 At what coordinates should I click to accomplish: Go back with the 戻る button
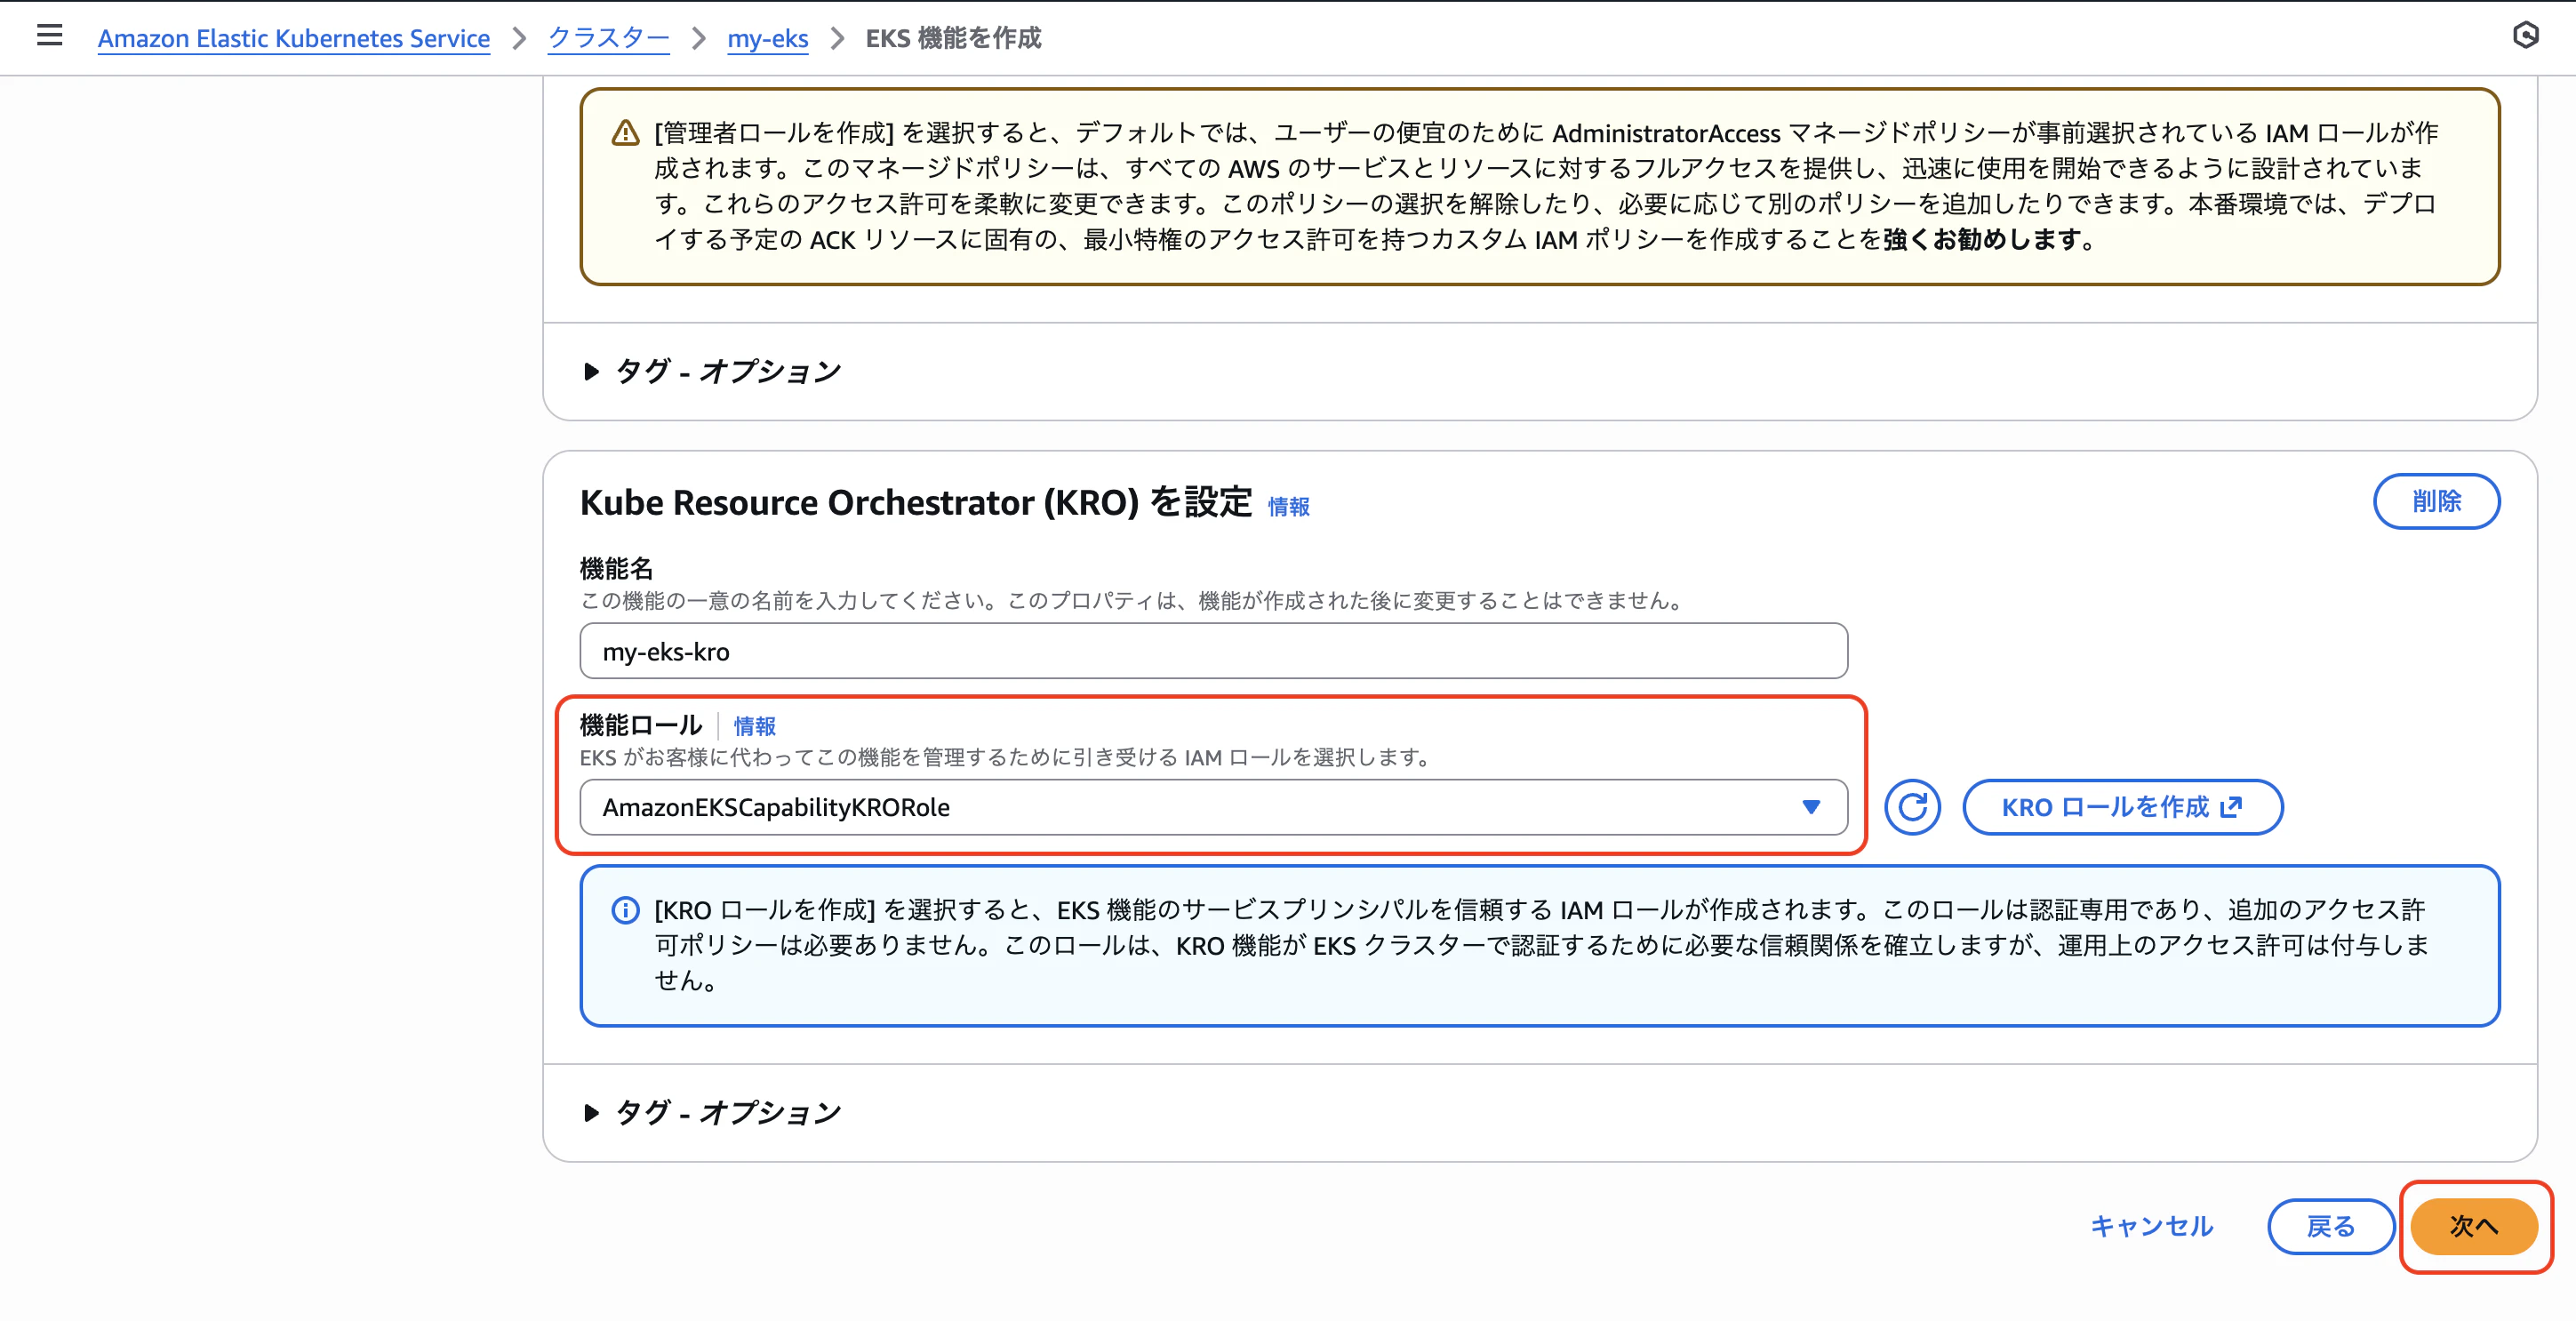coord(2331,1227)
